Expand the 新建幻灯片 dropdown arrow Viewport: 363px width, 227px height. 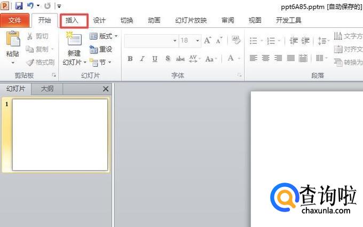click(85, 62)
